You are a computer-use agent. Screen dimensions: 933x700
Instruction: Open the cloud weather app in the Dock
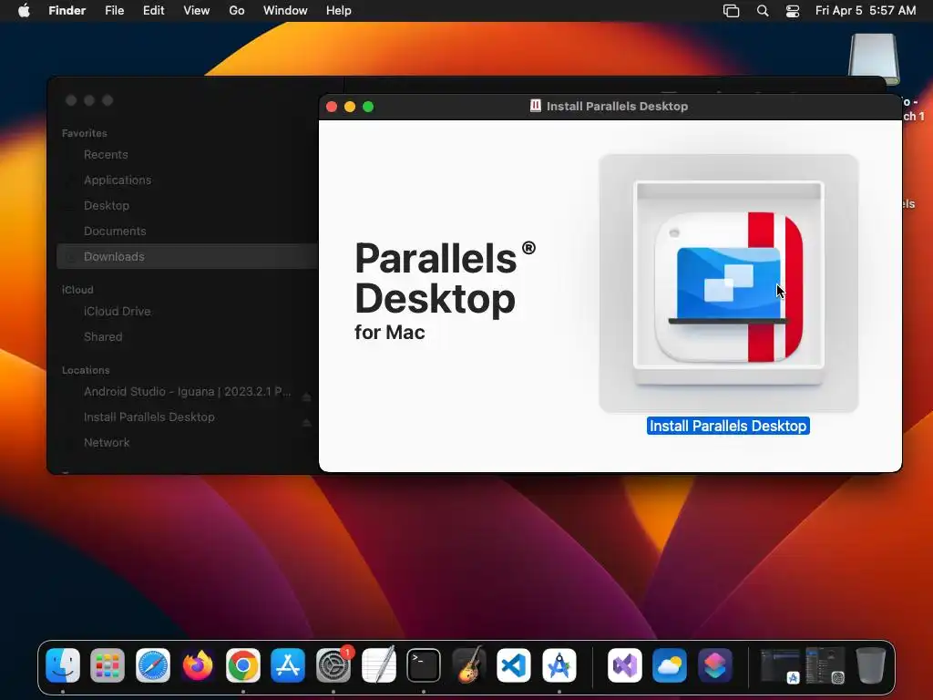tap(670, 664)
